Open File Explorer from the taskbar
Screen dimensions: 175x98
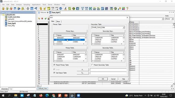pyautogui.click(x=16, y=96)
